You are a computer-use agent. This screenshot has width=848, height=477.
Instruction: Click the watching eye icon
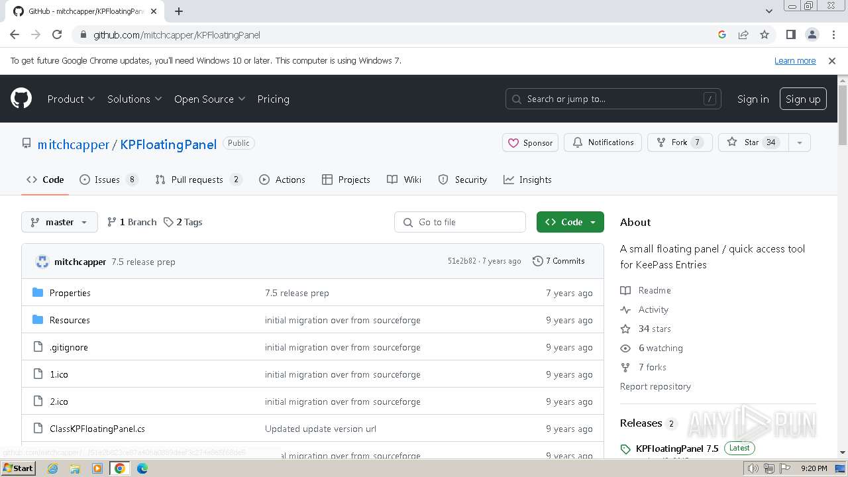[x=625, y=348]
